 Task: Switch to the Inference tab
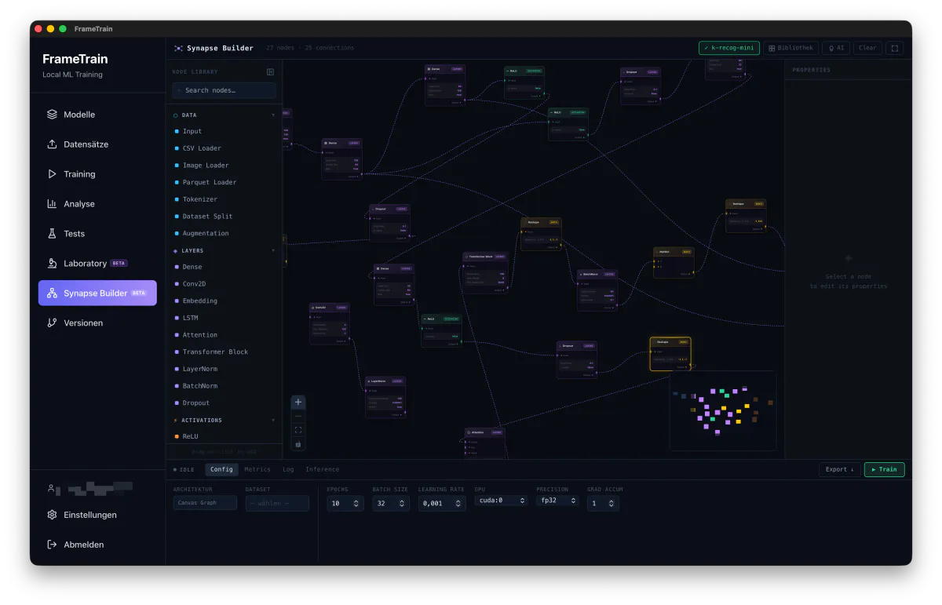click(x=323, y=469)
